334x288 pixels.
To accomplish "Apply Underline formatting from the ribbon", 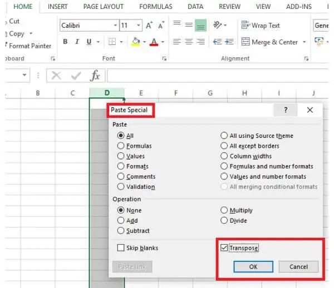I will pos(90,42).
